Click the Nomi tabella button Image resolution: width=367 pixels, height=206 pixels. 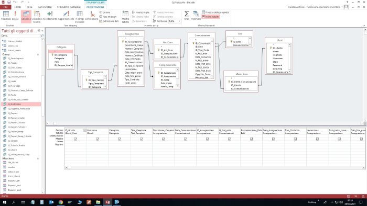[211, 17]
